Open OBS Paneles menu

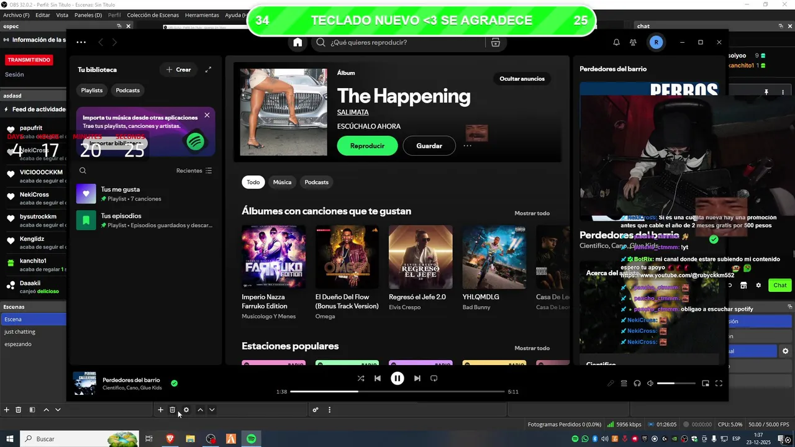[88, 15]
